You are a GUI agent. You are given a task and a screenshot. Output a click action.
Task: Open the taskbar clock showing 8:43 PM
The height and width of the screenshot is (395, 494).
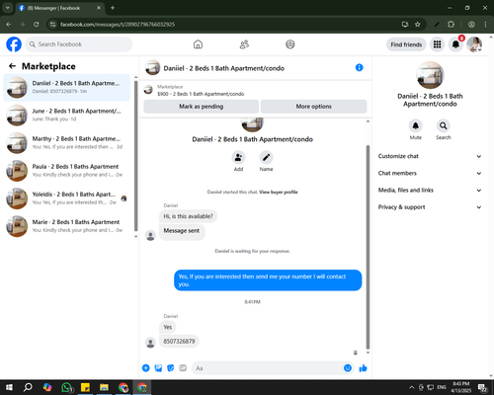(460, 387)
